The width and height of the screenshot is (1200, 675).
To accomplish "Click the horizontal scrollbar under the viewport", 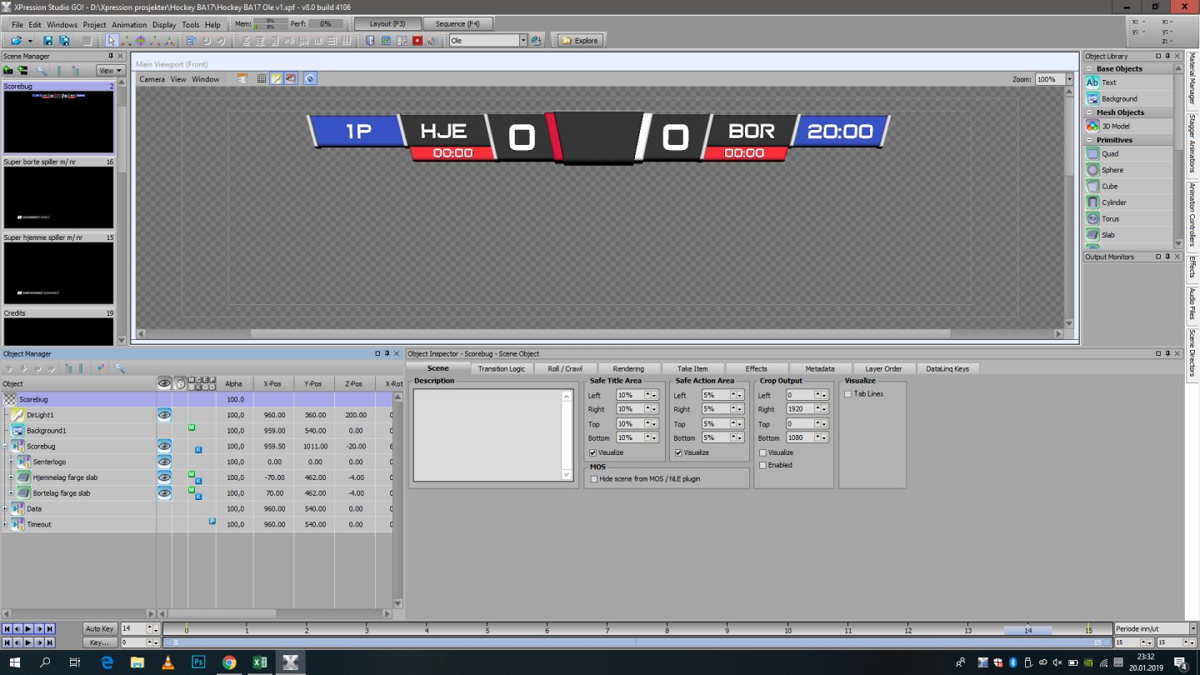I will click(x=600, y=334).
